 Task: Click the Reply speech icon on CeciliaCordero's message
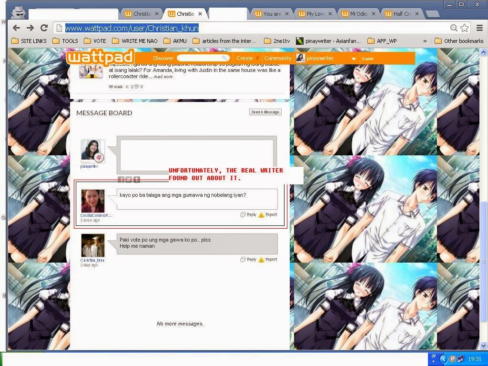pyautogui.click(x=243, y=215)
